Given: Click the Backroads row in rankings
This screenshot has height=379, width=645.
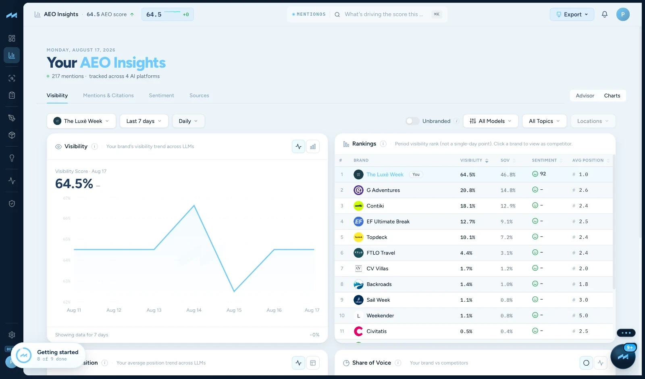Looking at the screenshot, I should 474,284.
